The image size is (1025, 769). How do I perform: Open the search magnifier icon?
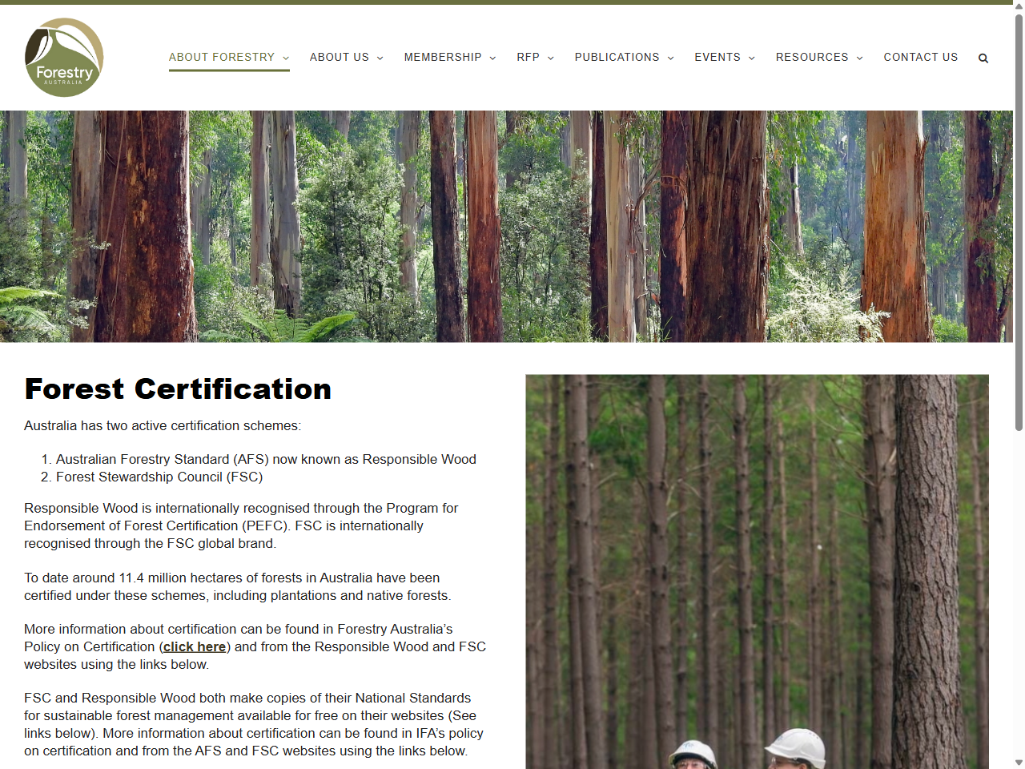(983, 58)
